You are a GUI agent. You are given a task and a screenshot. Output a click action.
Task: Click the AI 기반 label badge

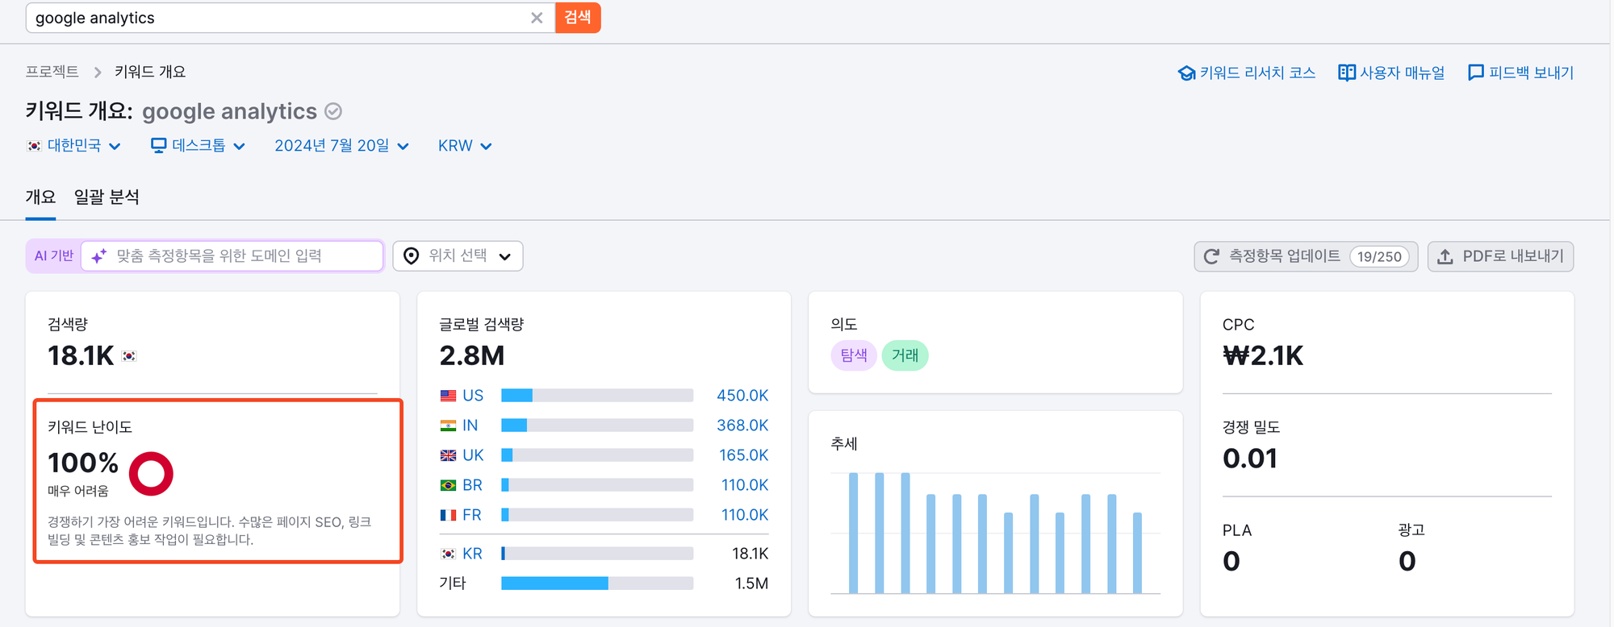click(54, 255)
